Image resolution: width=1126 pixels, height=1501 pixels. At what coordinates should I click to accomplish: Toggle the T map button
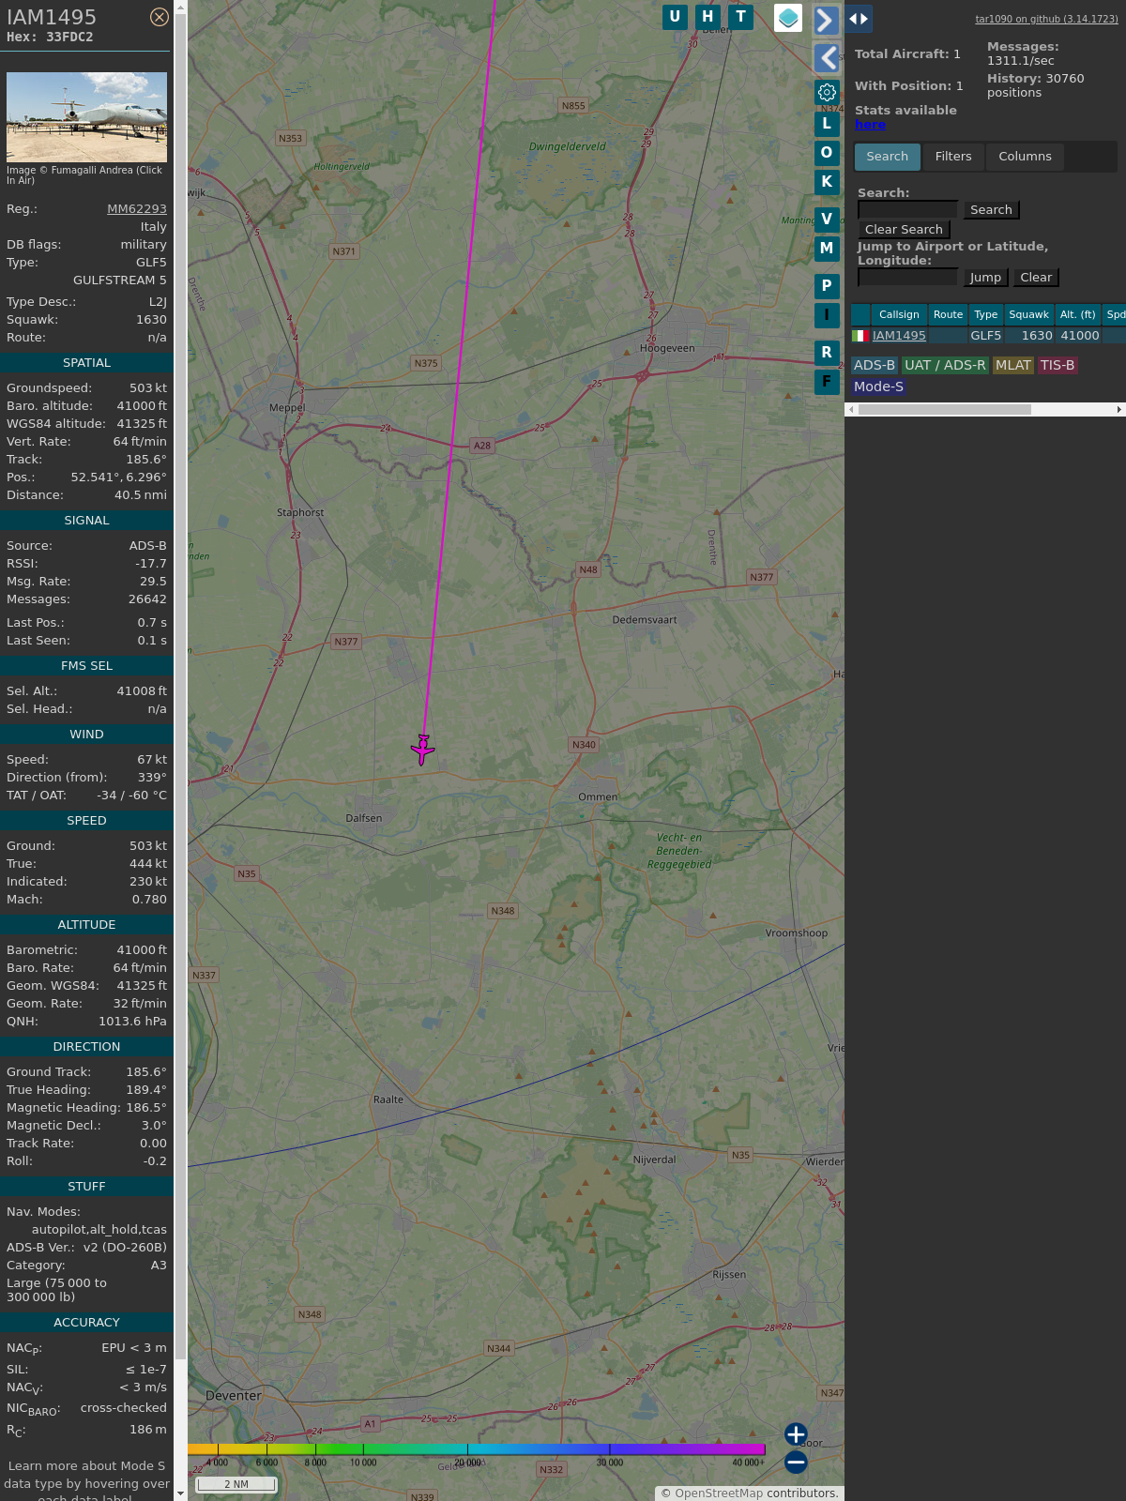(x=740, y=17)
